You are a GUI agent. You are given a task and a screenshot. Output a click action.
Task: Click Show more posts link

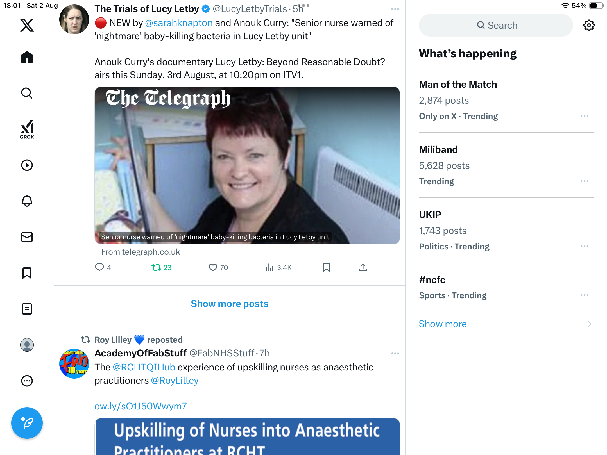tap(230, 304)
